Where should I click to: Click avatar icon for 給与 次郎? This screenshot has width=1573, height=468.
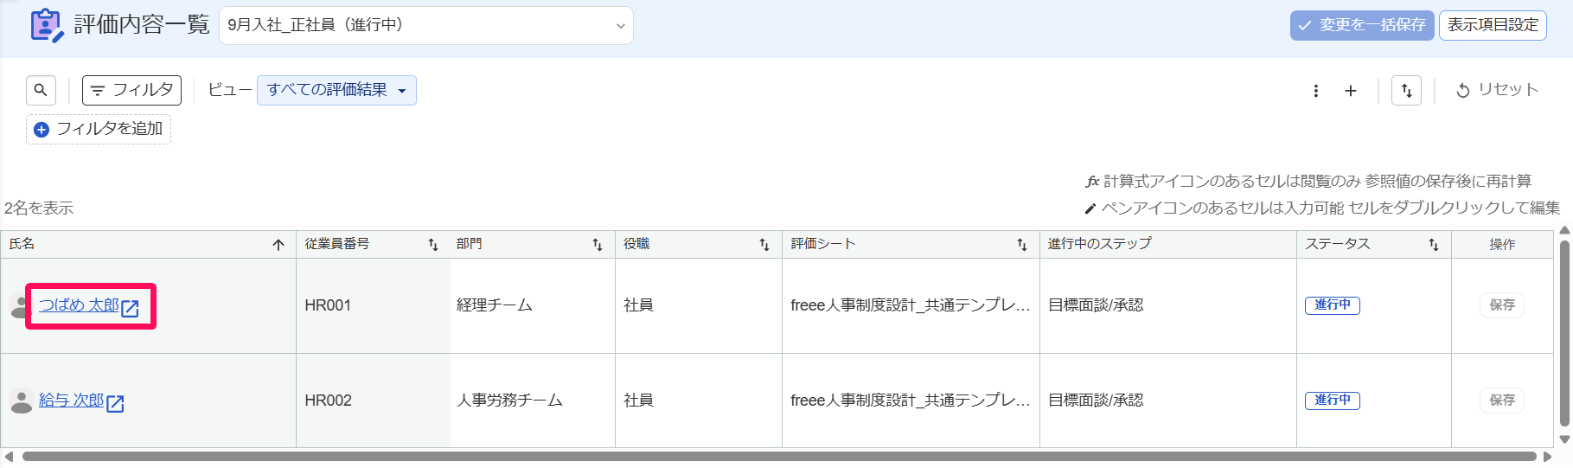pos(21,401)
